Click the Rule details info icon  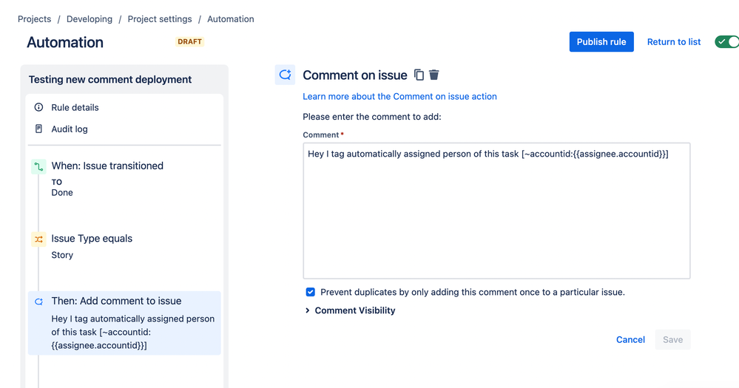tap(39, 107)
